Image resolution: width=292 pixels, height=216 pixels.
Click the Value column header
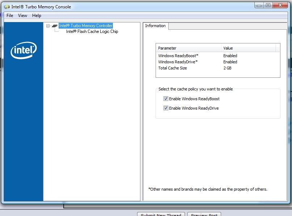tap(249, 48)
